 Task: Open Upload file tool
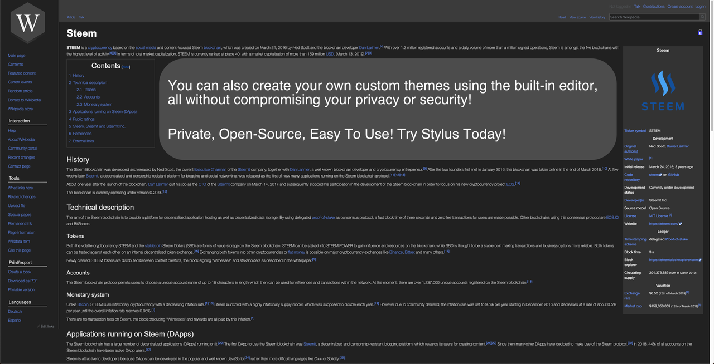click(x=16, y=206)
